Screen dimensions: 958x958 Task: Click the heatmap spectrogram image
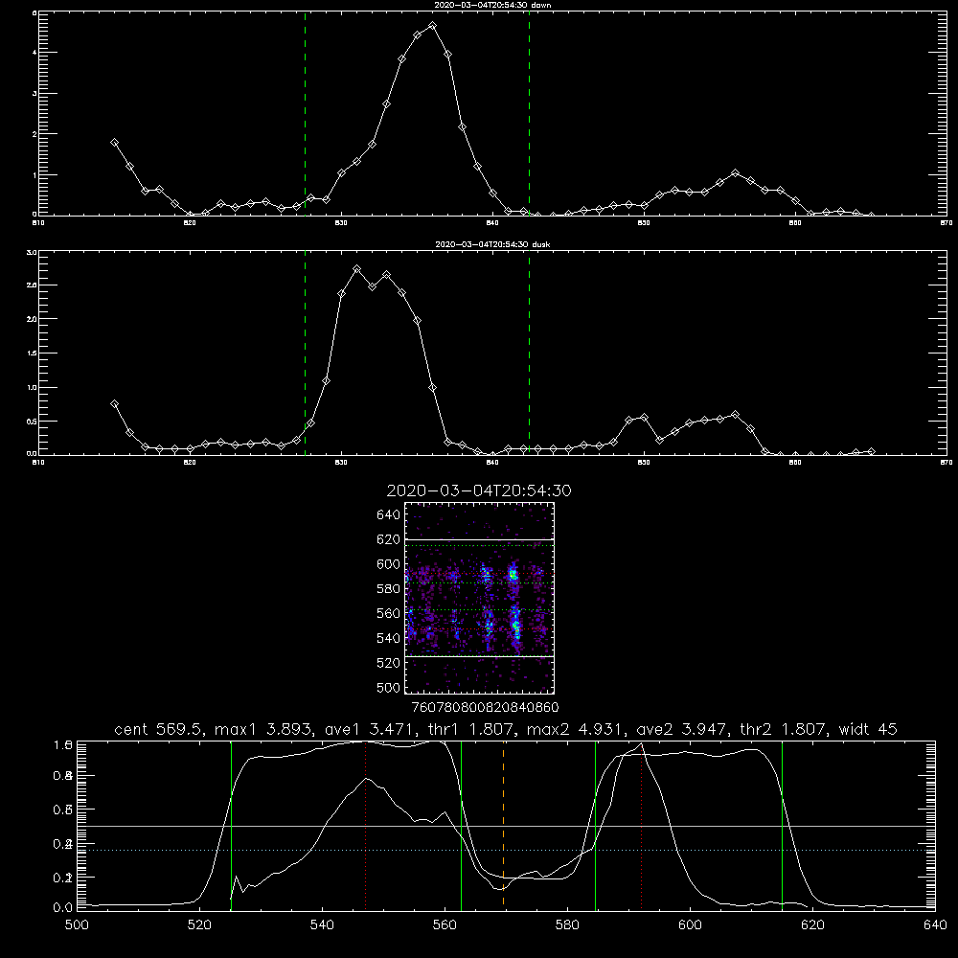coord(480,598)
